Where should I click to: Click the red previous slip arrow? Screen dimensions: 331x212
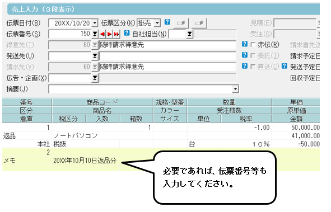point(102,34)
